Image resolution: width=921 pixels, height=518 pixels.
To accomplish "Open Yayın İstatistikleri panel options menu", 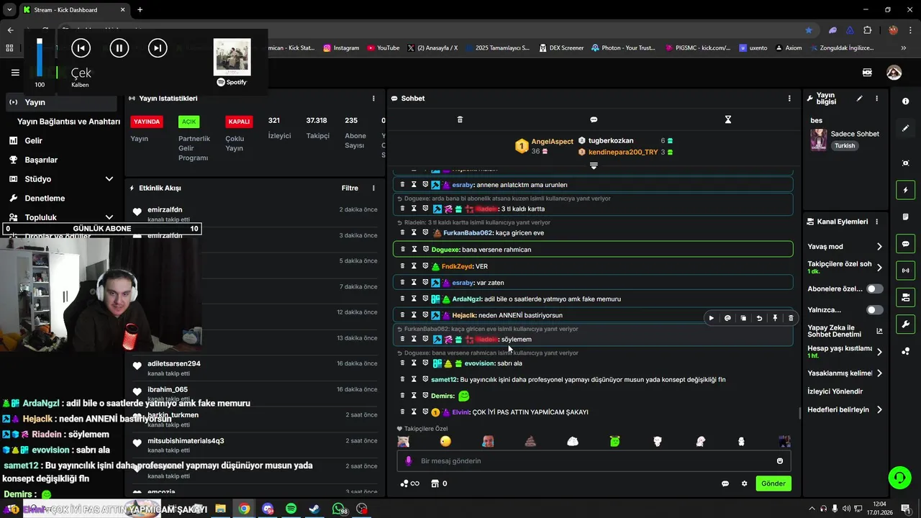I will [x=373, y=99].
